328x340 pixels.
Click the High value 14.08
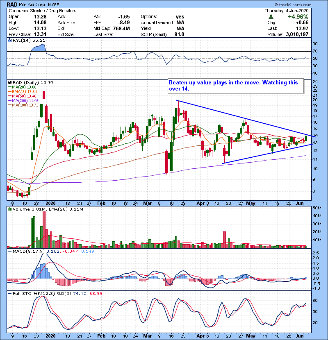pos(40,23)
